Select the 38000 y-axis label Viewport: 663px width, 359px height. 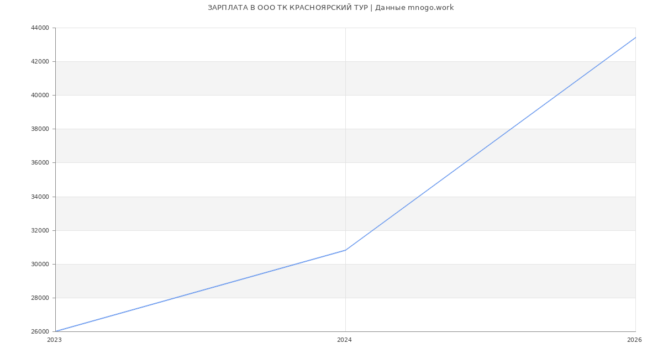pos(40,129)
